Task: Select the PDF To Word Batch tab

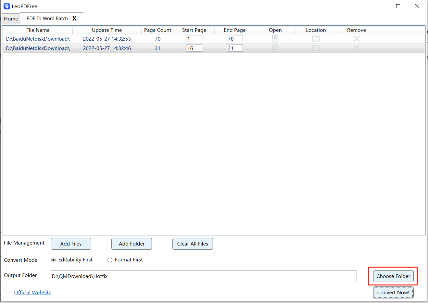Action: (x=47, y=19)
